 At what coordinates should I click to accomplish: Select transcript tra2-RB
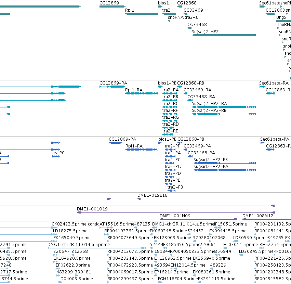coord(170,97)
